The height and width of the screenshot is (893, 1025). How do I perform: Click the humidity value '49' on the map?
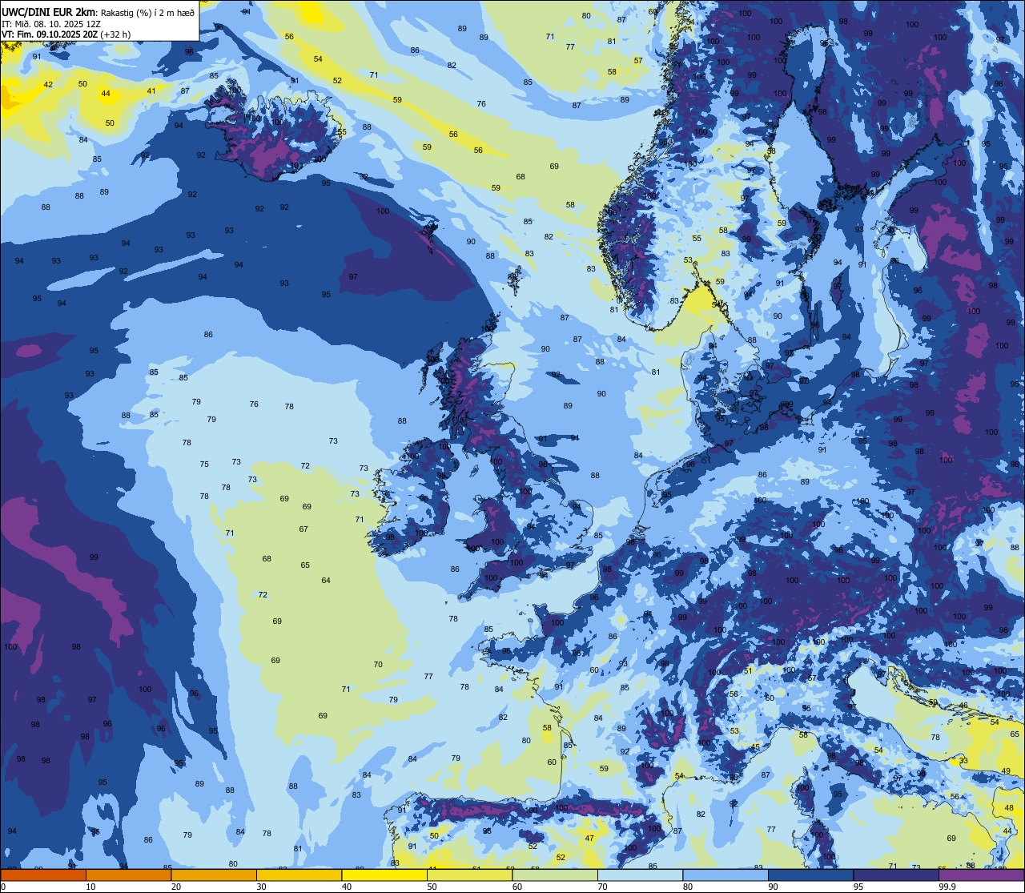(x=1006, y=770)
